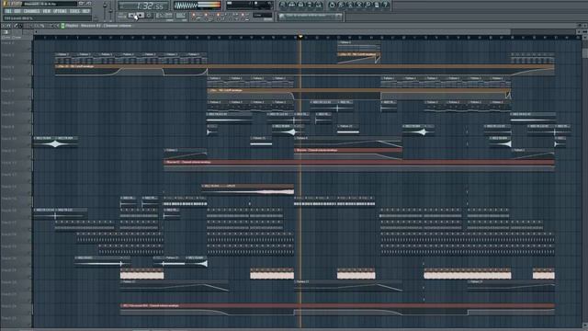Screen dimensions: 588x331
Task: Click fourth icon of second shortcut group
Action: (359, 5)
